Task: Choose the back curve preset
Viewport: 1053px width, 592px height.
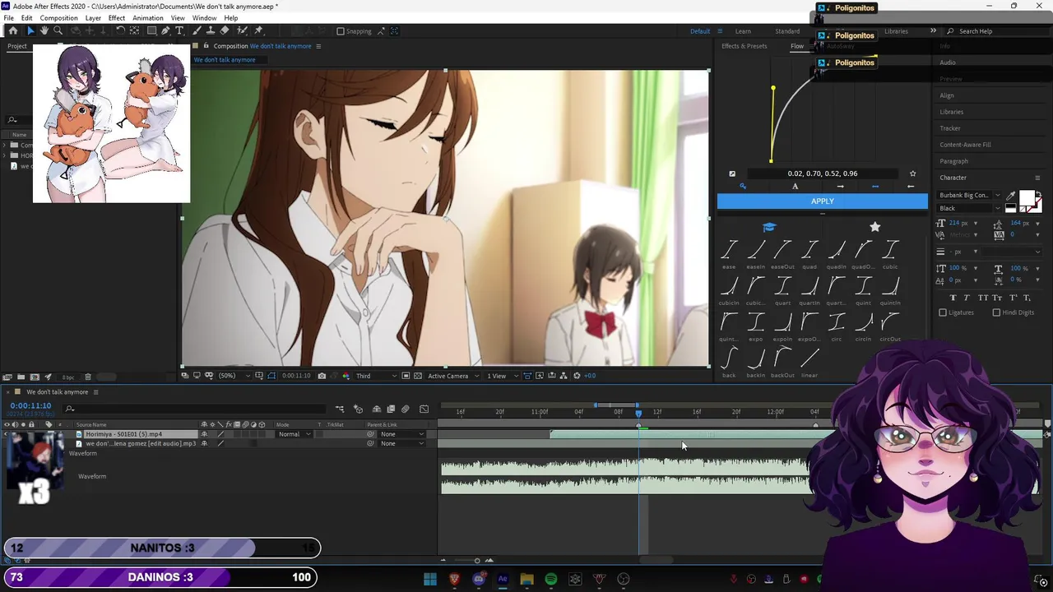Action: point(729,363)
